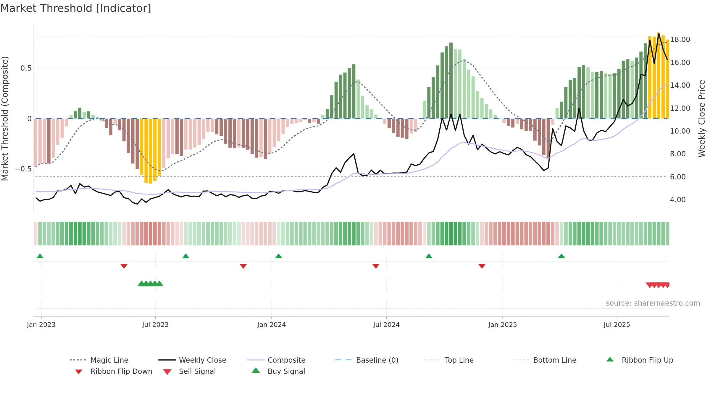Click the ribbon flip down marker before Jul 2024
Image resolution: width=710 pixels, height=399 pixels.
376,266
